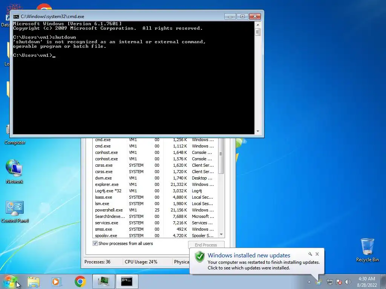Select csrss.exe row using 1,620 K
Image resolution: width=386 pixels, height=289 pixels.
point(155,165)
